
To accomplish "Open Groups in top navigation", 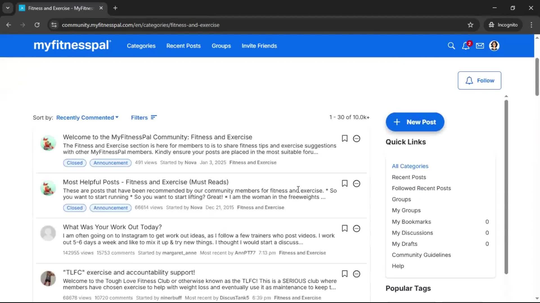I will click(221, 46).
